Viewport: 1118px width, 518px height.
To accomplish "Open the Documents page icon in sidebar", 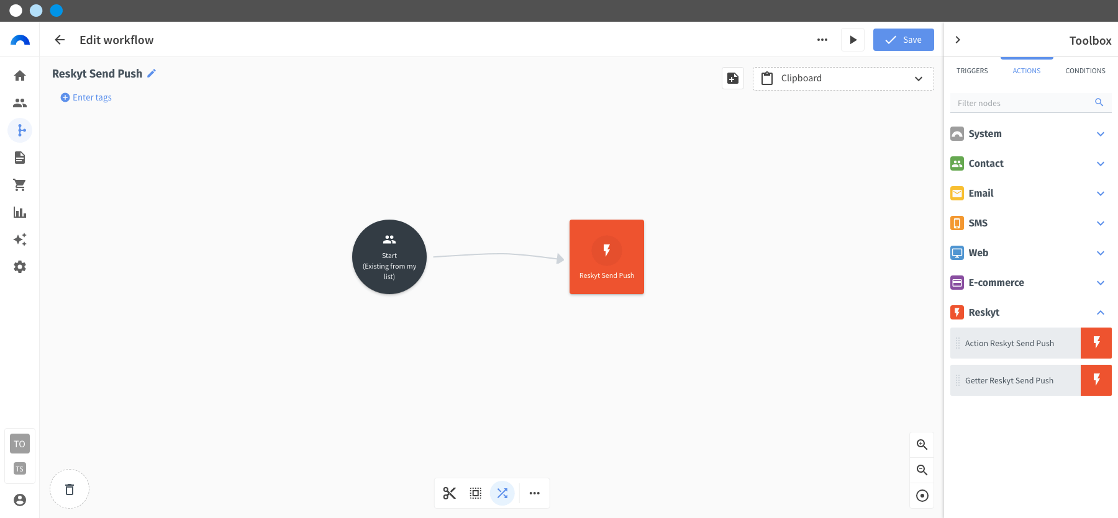I will pos(20,158).
